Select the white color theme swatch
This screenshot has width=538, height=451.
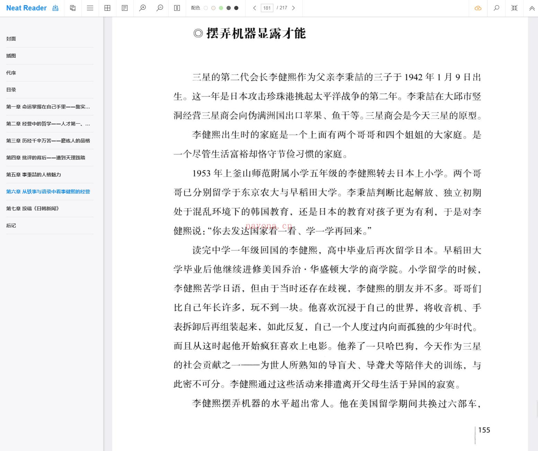pos(206,8)
